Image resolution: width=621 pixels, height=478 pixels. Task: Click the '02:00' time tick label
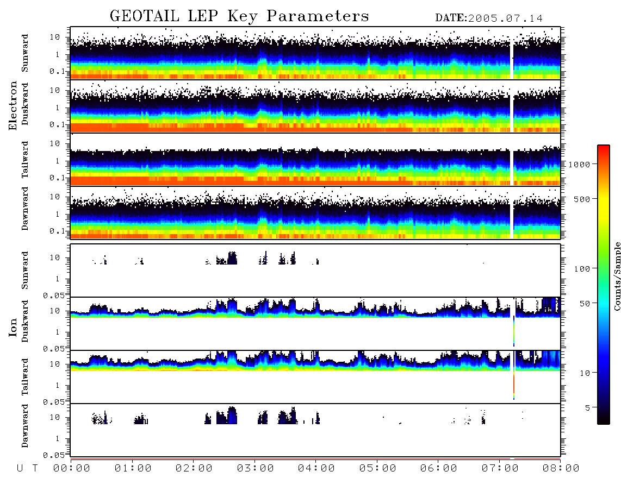pyautogui.click(x=194, y=468)
